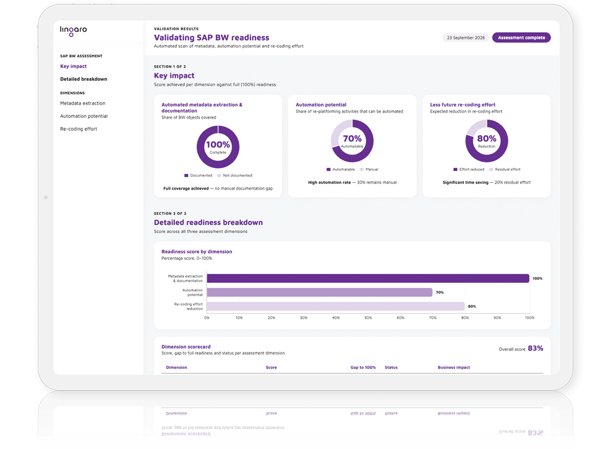Click the Documented legend swatch
This screenshot has height=449, width=614.
186,176
